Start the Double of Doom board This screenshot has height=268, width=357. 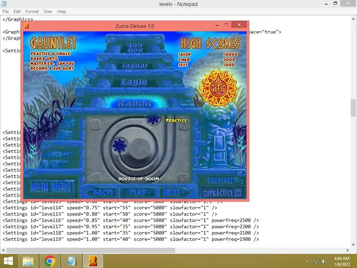click(138, 192)
